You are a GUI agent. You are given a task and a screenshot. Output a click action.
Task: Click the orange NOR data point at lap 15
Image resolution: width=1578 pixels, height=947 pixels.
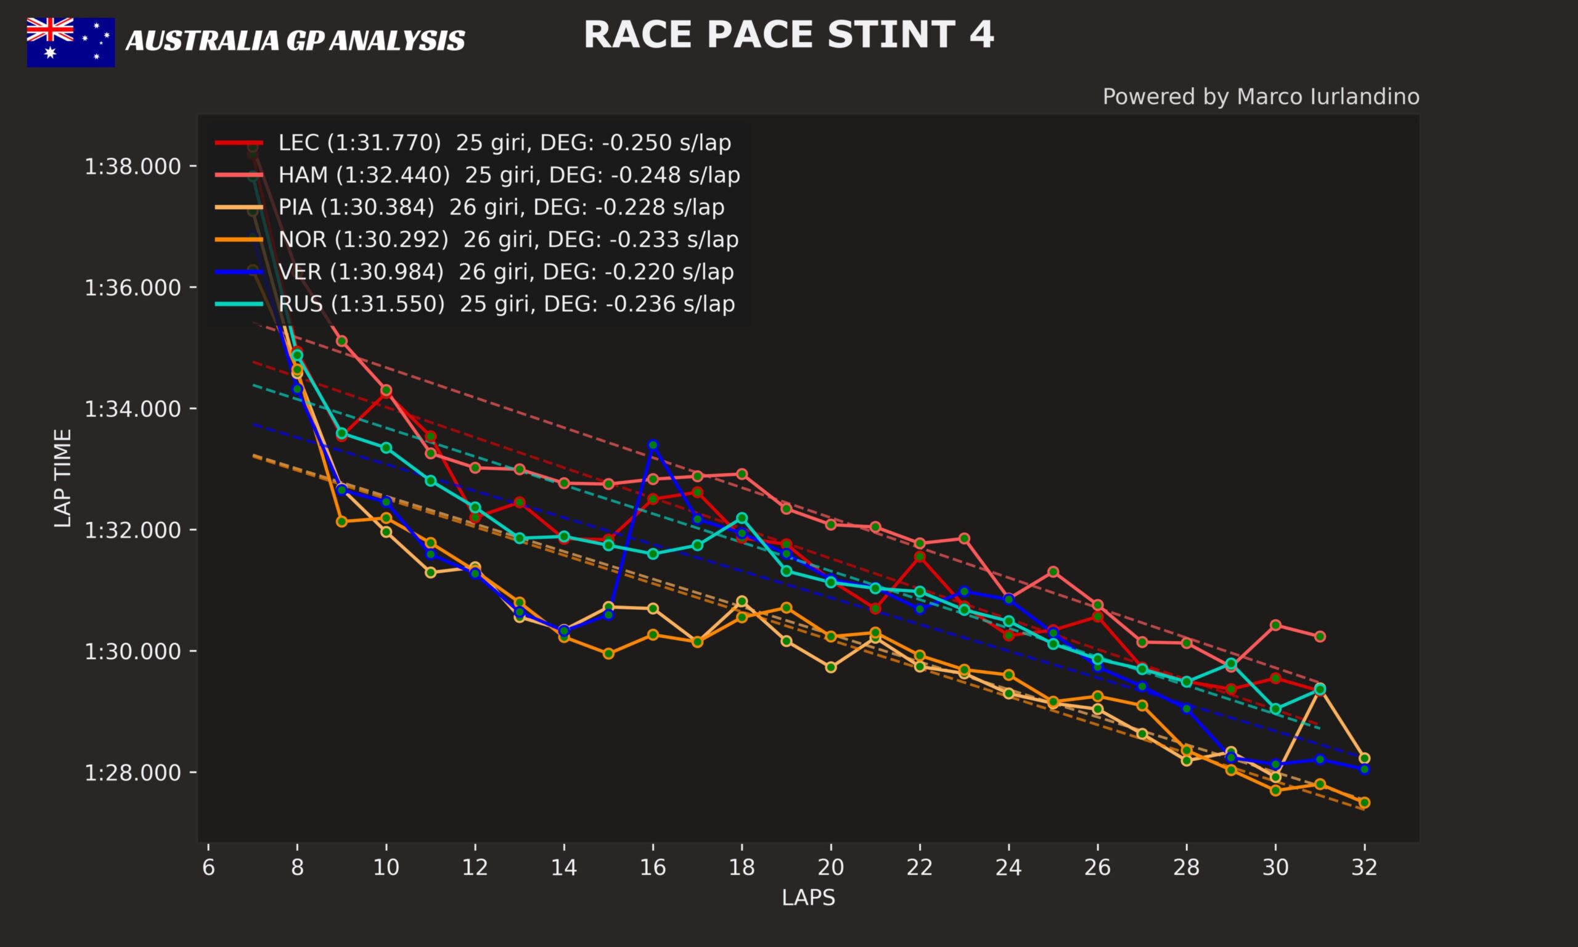click(608, 654)
